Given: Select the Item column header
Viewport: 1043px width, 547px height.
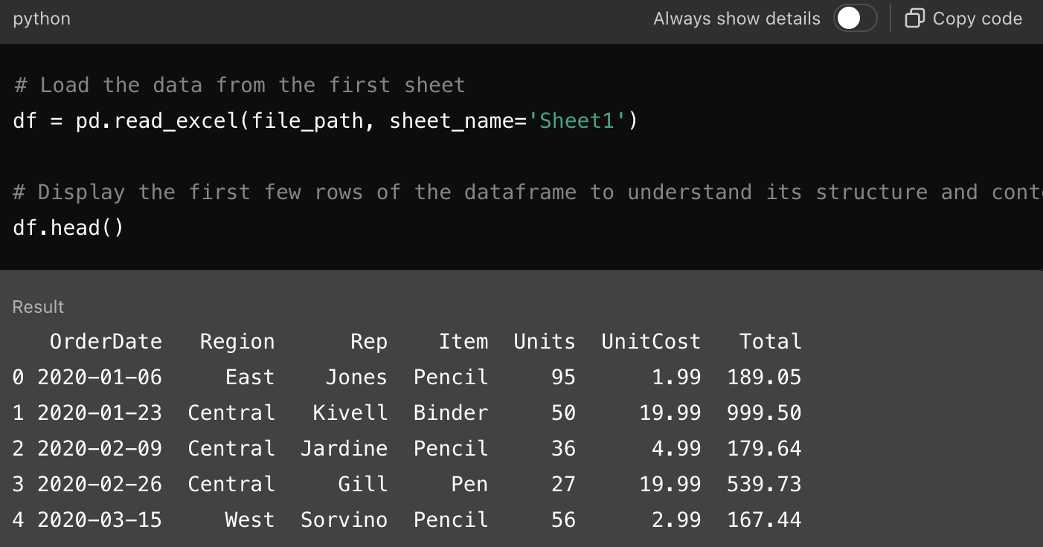Looking at the screenshot, I should pos(463,341).
